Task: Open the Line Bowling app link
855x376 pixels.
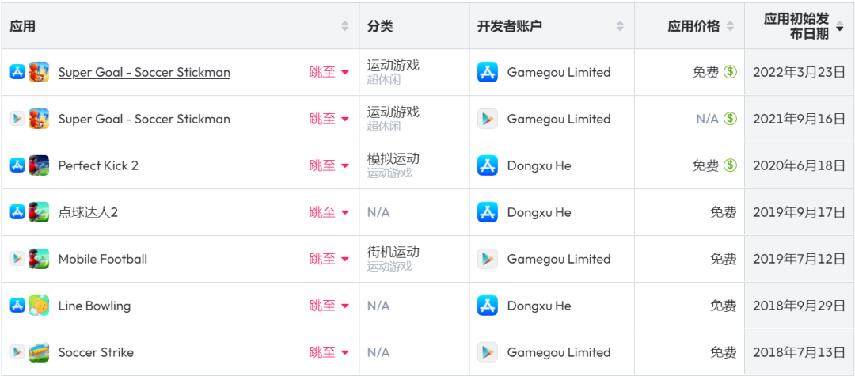Action: pos(94,306)
